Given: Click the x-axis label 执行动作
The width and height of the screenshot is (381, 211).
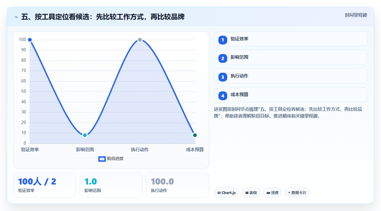Looking at the screenshot, I should click(140, 150).
